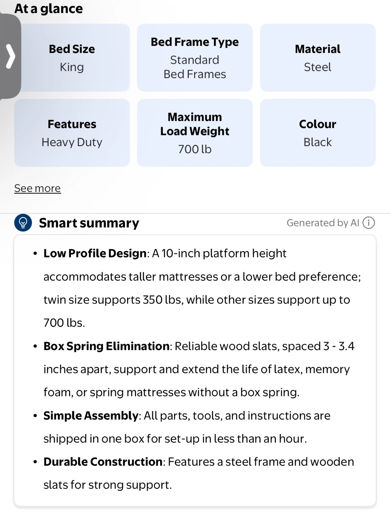This screenshot has width=390, height=516.
Task: Click the Standard Bed Frames text
Action: click(195, 67)
